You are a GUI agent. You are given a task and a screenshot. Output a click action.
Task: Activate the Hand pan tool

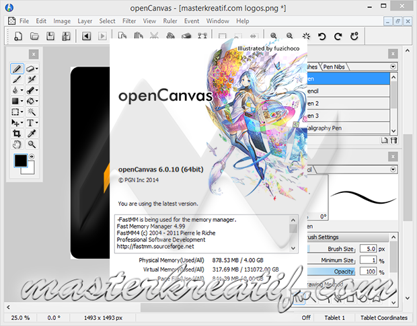[x=17, y=145]
